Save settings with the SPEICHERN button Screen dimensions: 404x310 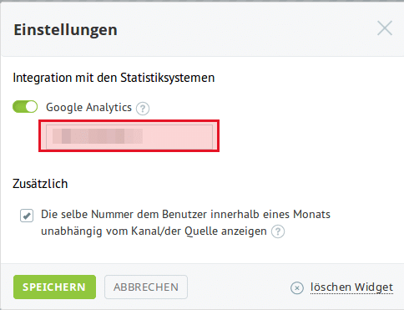pos(54,287)
